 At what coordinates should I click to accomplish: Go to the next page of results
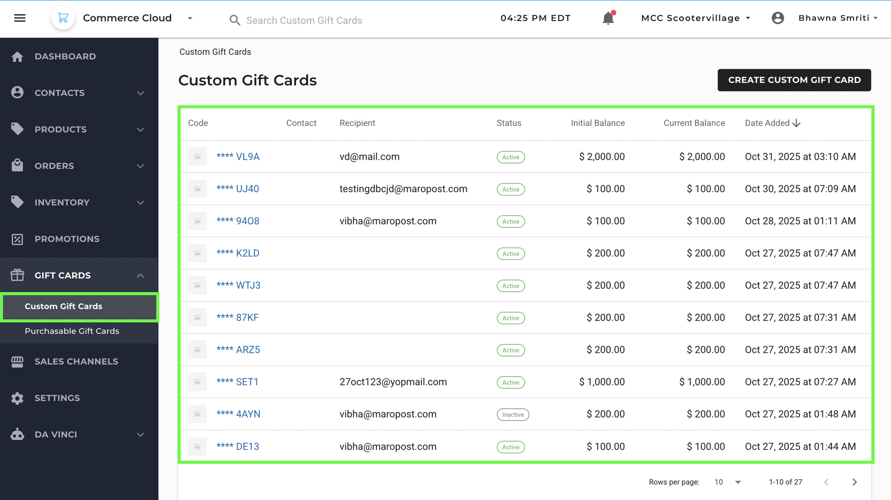[x=854, y=482]
